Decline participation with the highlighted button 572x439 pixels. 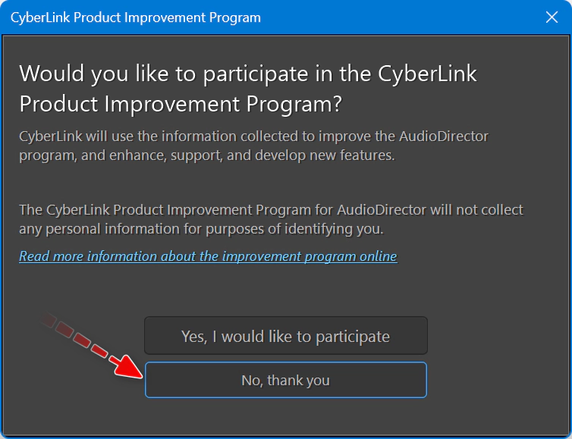[286, 380]
